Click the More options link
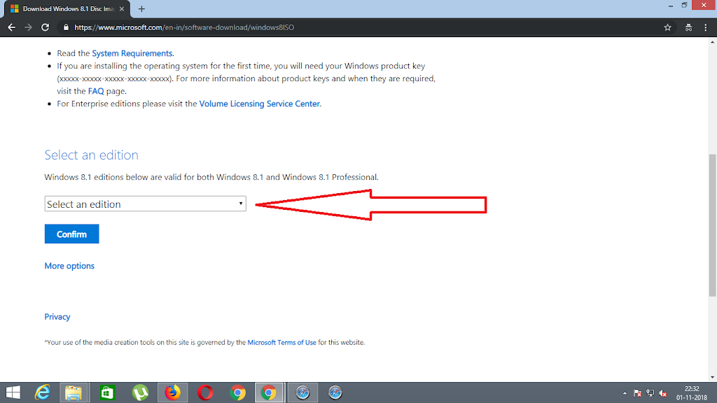This screenshot has width=717, height=403. tap(69, 266)
